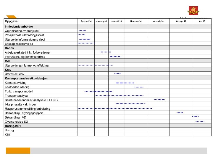
Task: Click the Behandling i styringsgruppen schedule bar
Action: pyautogui.click(x=180, y=113)
